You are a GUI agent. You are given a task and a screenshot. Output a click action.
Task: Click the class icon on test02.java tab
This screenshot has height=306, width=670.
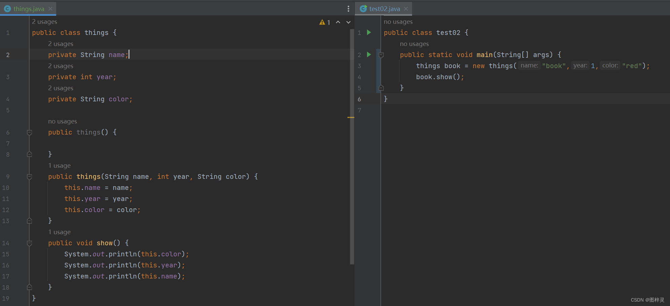[x=363, y=9]
